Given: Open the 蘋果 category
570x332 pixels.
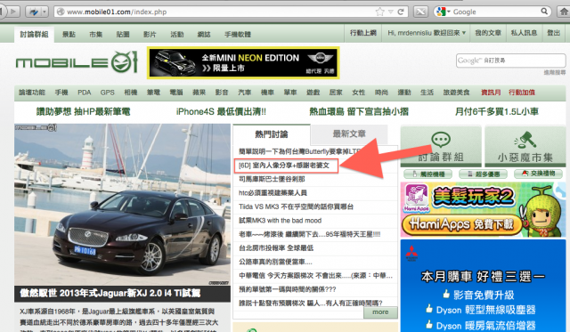Looking at the screenshot, I should coord(199,93).
